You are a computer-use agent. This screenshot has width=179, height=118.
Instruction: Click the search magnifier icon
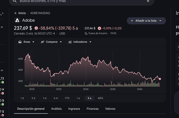point(15,1)
